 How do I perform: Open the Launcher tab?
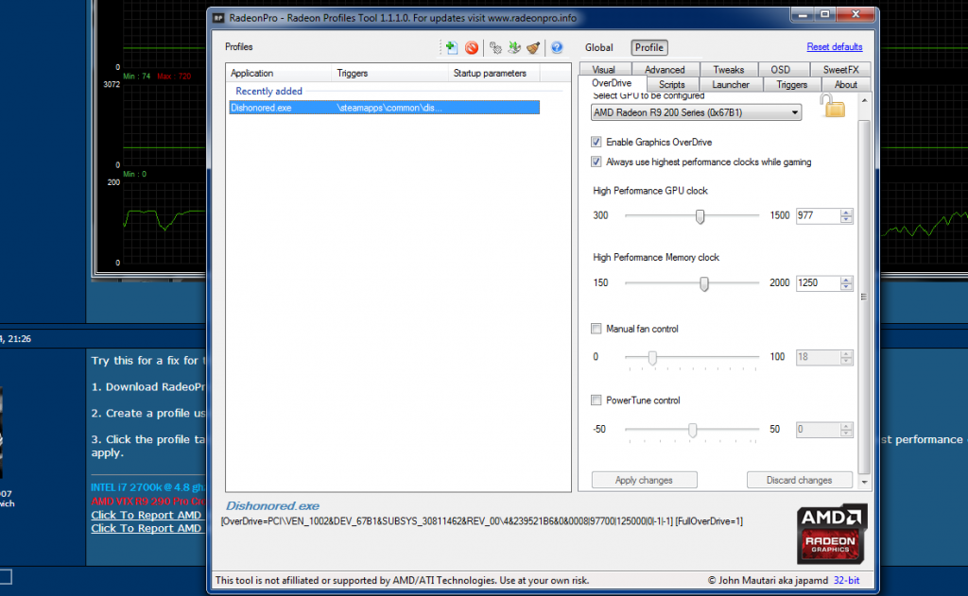click(731, 84)
